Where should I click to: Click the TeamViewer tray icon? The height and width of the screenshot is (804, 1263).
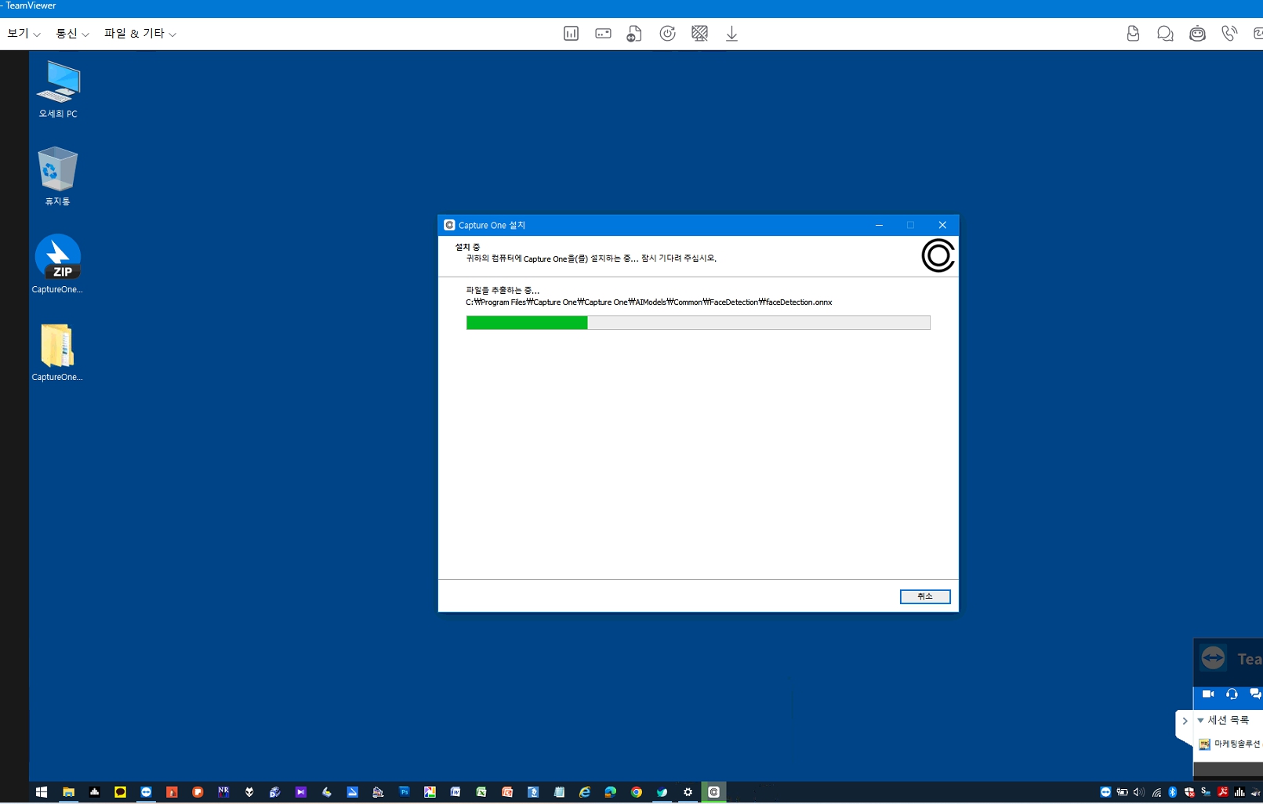point(1105,792)
